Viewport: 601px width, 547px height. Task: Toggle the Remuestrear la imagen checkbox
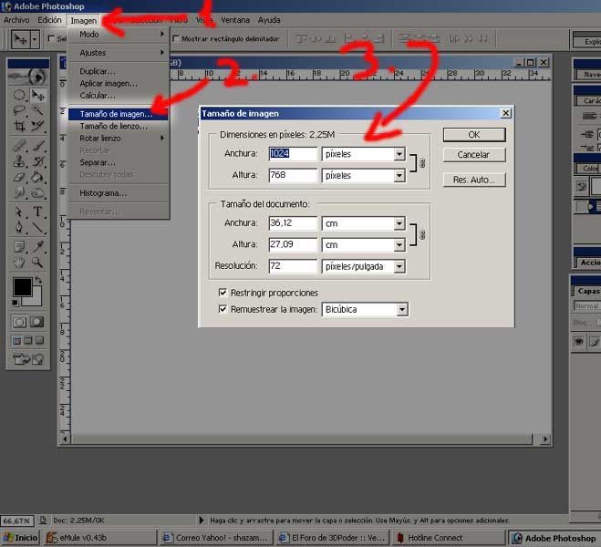coord(223,309)
